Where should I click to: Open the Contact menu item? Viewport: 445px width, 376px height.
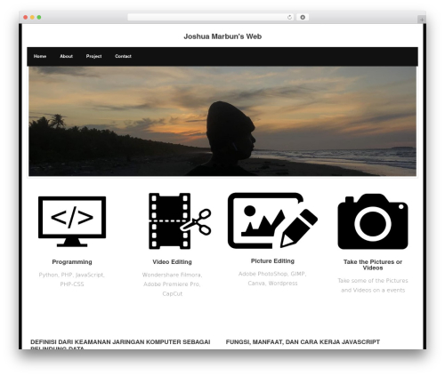[x=123, y=56]
